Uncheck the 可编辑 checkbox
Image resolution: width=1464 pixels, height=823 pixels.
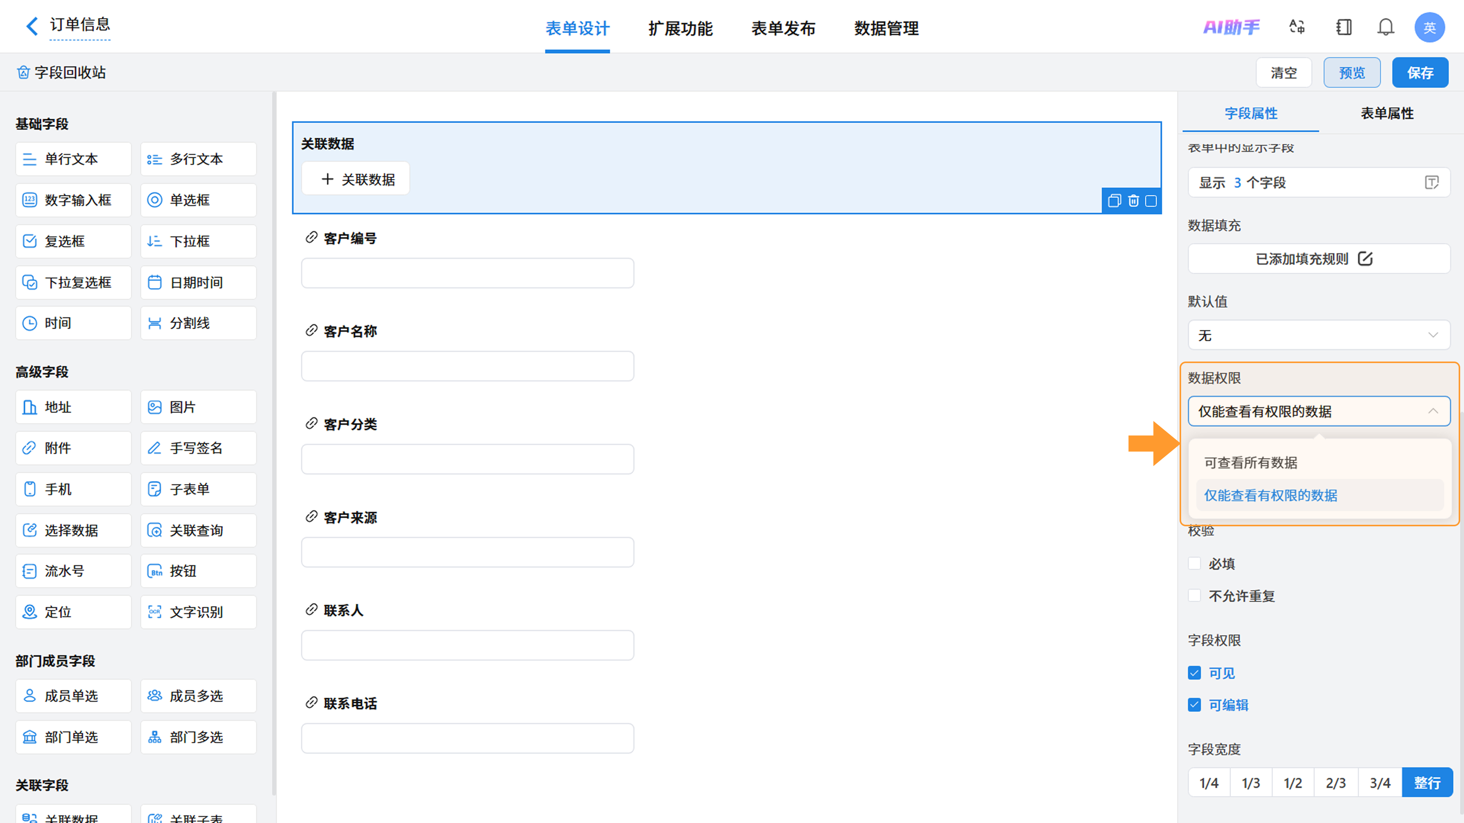1194,705
